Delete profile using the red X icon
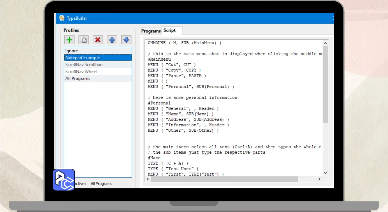The image size is (388, 212). pos(98,40)
